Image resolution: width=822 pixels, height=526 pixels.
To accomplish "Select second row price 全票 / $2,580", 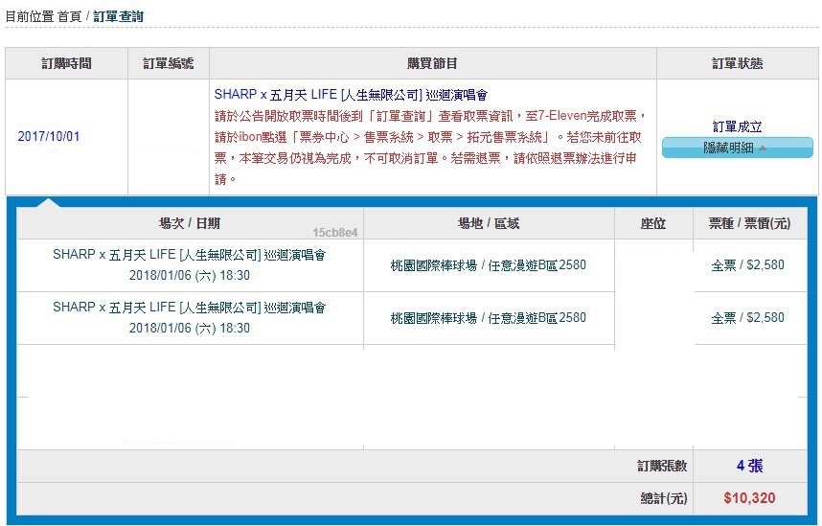I will point(747,318).
